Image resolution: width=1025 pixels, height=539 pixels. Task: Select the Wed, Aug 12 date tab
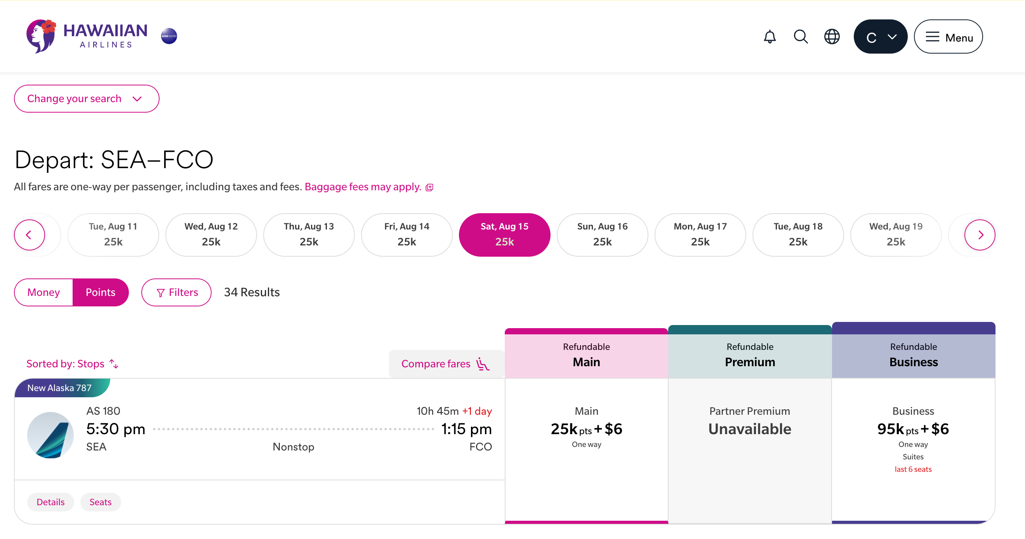211,235
